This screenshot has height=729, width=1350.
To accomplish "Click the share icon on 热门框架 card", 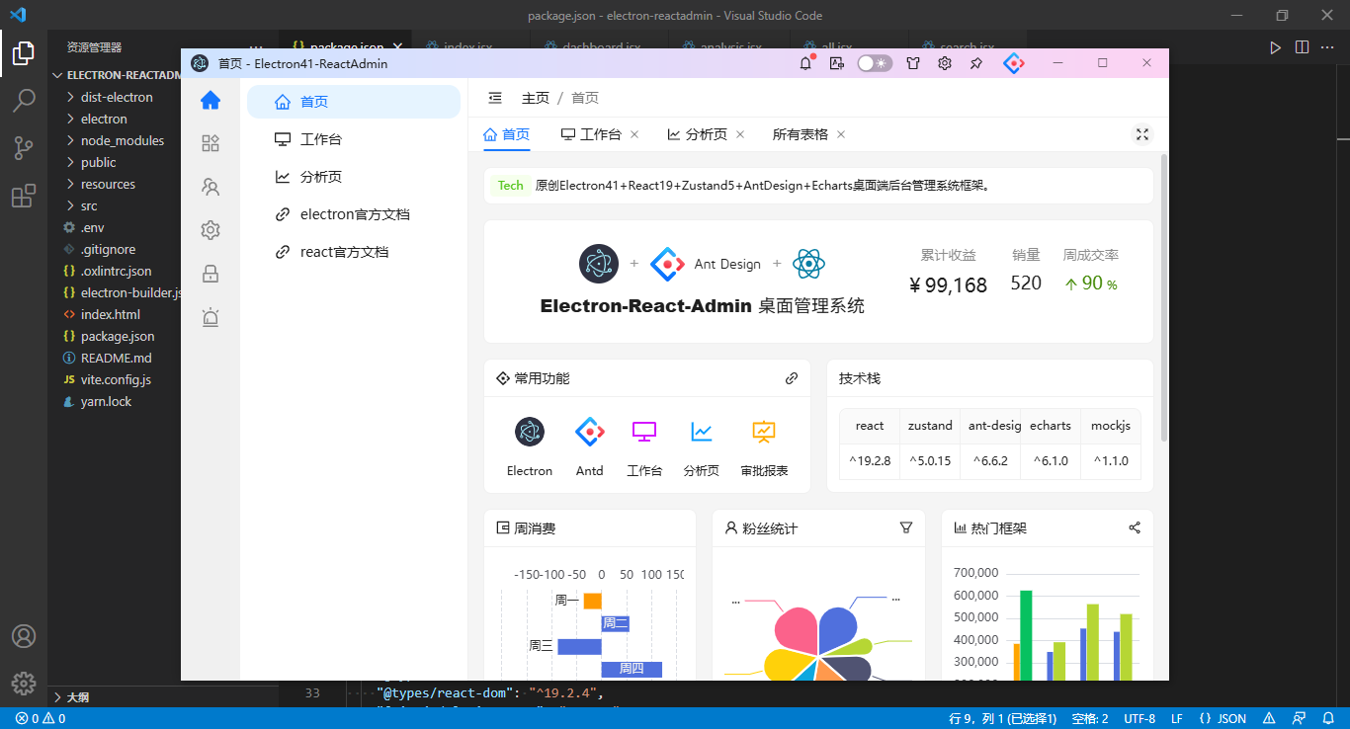I will point(1135,527).
